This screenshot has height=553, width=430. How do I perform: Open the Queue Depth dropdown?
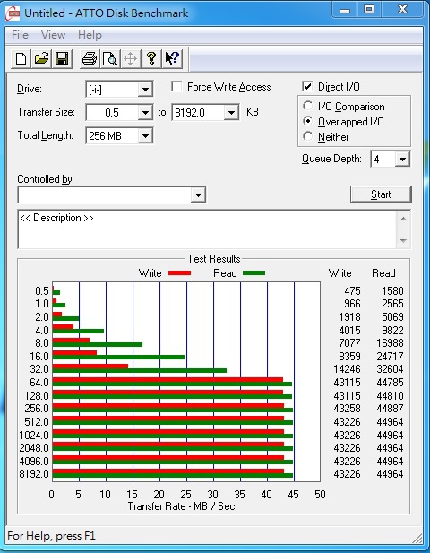402,160
